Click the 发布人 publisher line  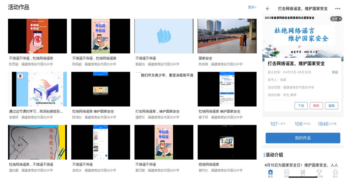(x=277, y=80)
